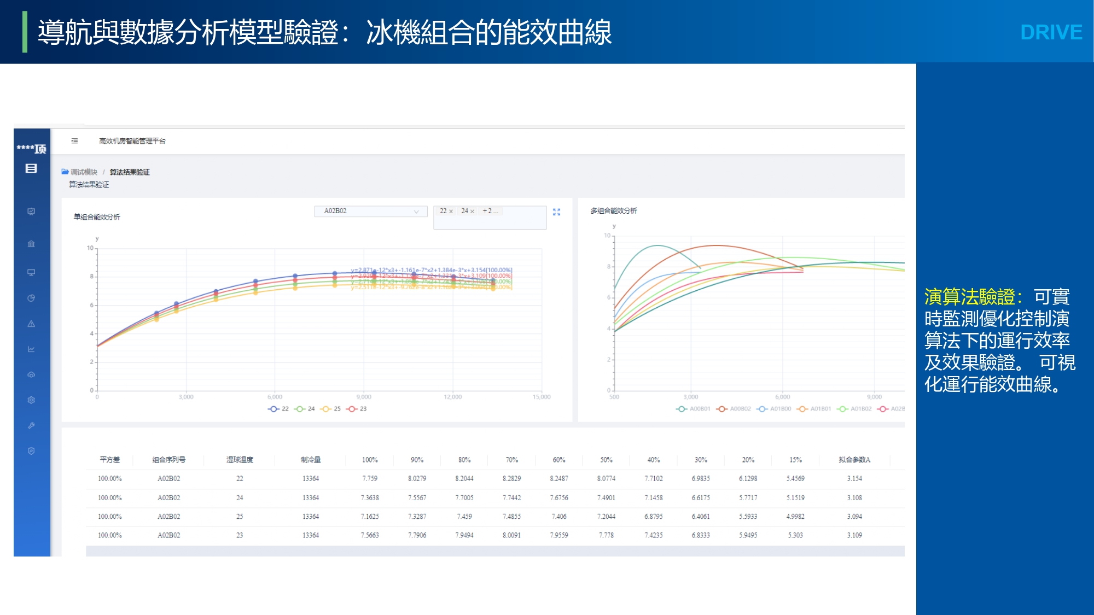Image resolution: width=1094 pixels, height=615 pixels.
Task: Click the wrench tool sidebar icon
Action: pyautogui.click(x=31, y=425)
